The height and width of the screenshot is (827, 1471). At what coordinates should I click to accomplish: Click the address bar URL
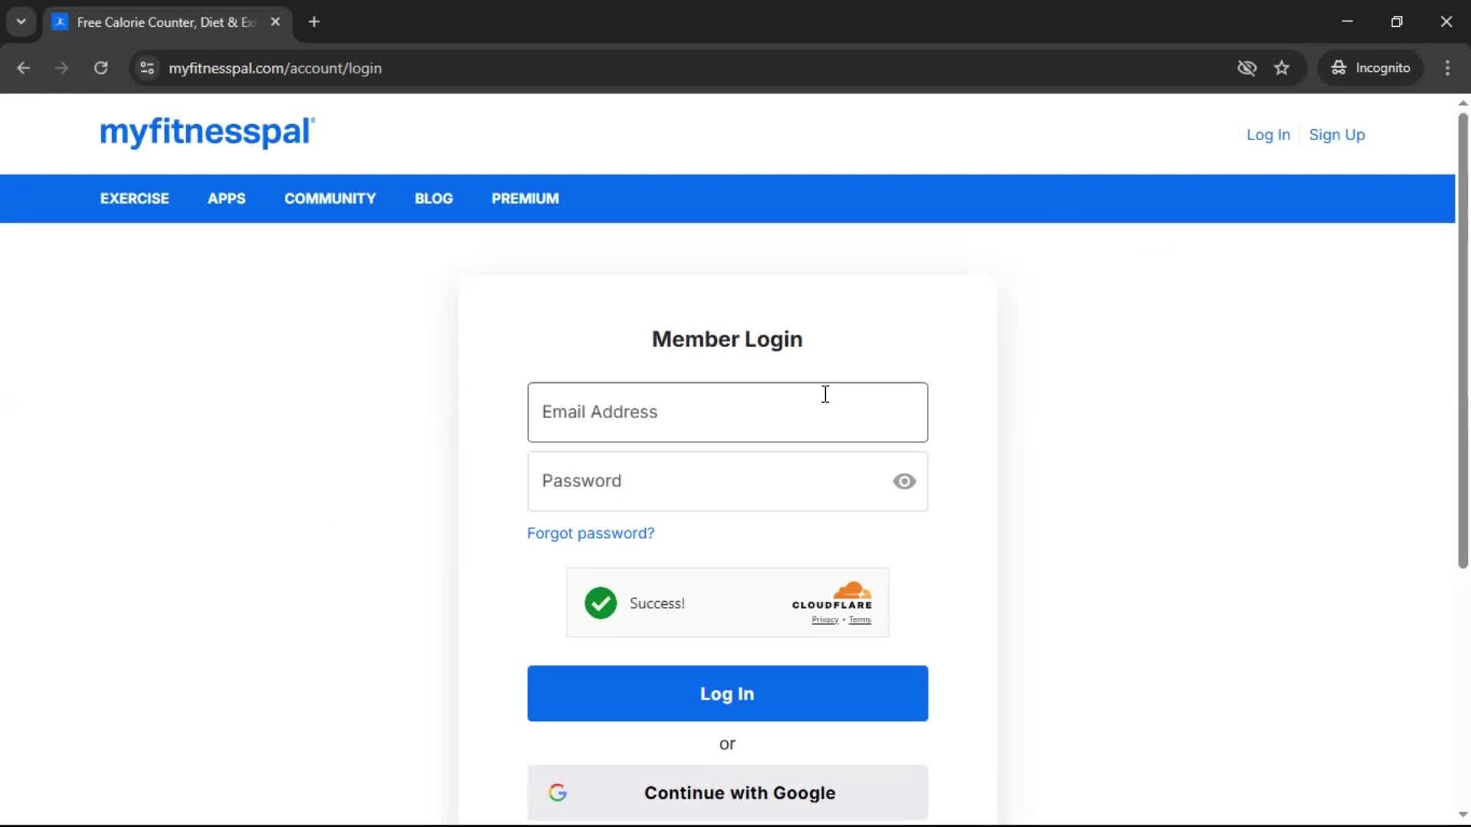coord(275,68)
